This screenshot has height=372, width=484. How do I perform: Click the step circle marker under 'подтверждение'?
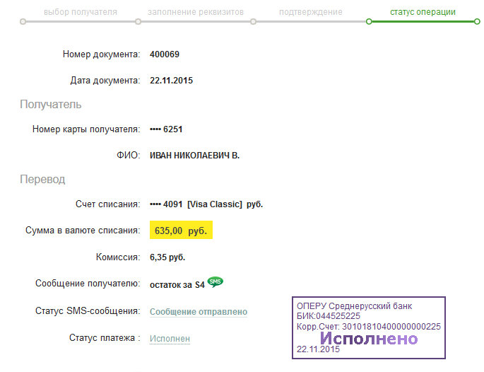coord(253,22)
